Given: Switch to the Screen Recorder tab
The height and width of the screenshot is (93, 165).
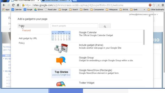Looking at the screenshot, I should tap(56, 1).
